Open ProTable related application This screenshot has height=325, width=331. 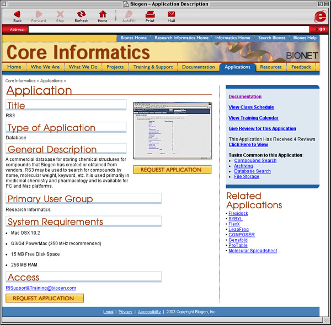click(238, 245)
